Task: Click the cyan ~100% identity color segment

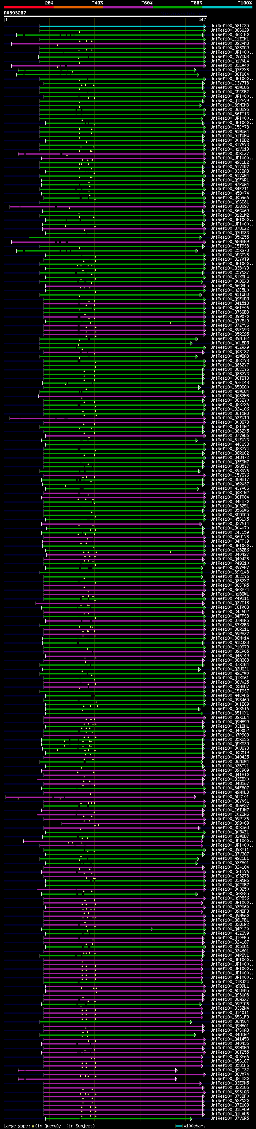Action: click(227, 8)
